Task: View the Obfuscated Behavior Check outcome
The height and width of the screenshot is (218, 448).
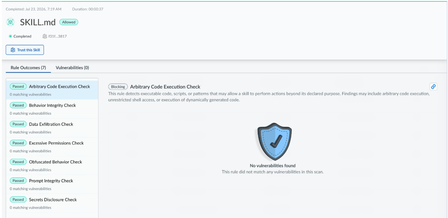Action: click(x=52, y=166)
